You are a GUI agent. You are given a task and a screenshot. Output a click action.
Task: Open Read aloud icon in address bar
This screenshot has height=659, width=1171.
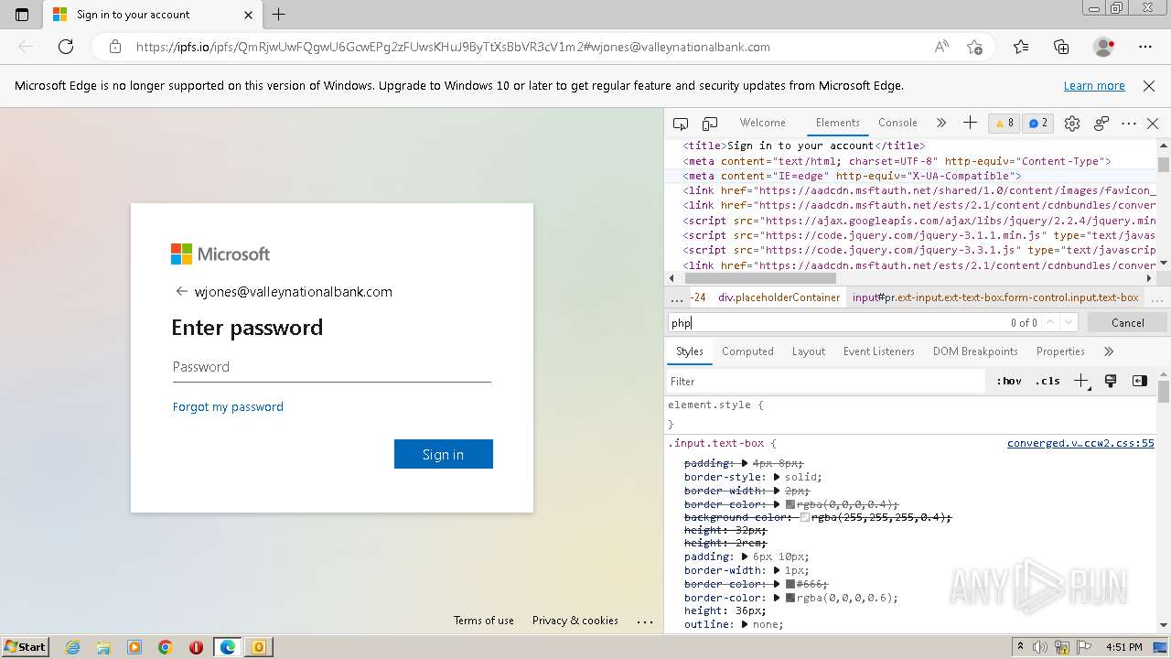point(941,47)
